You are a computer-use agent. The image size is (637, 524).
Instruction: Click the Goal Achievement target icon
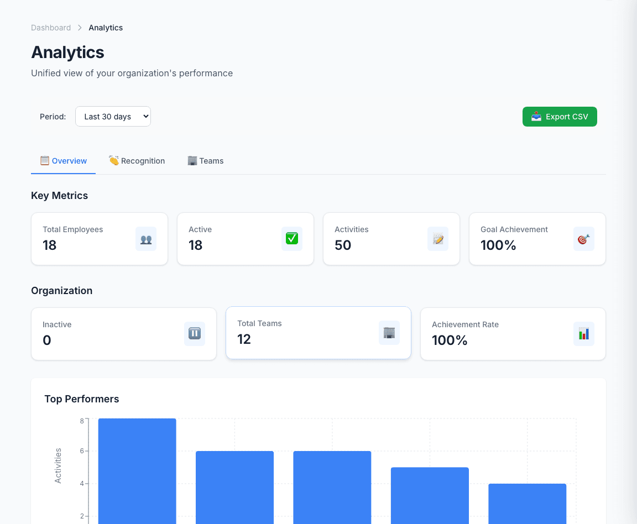click(x=584, y=239)
